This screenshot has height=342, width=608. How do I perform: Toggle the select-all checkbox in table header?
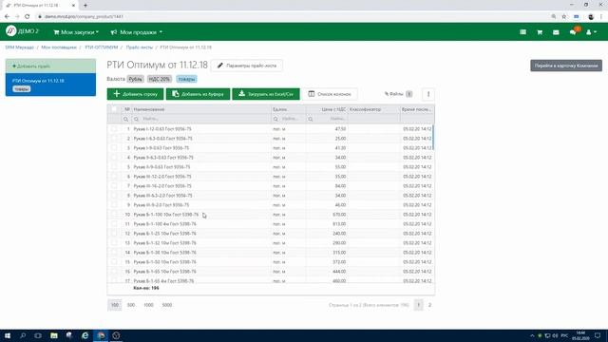(x=114, y=109)
